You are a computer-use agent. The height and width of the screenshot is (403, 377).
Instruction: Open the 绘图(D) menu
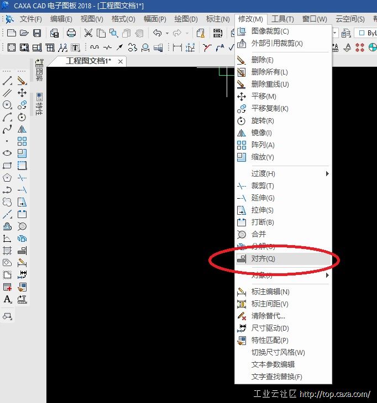pos(186,19)
